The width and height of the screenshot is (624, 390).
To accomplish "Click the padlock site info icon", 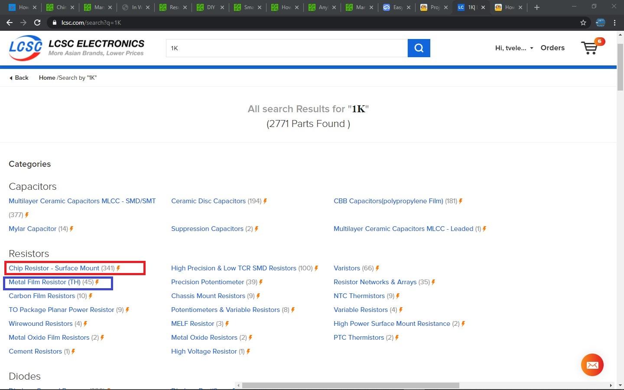I will pyautogui.click(x=54, y=23).
